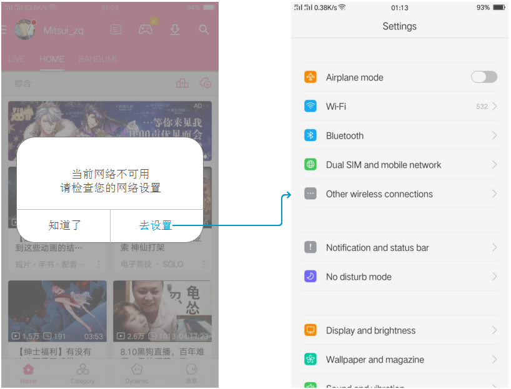Tap the Other wireless connections icon
511x389 pixels.
click(310, 194)
